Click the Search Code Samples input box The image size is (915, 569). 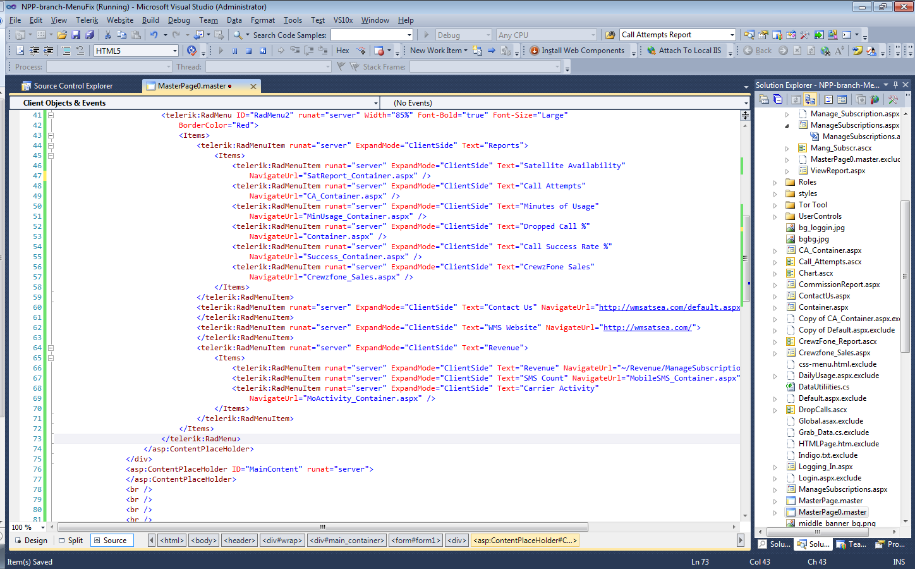(x=367, y=35)
